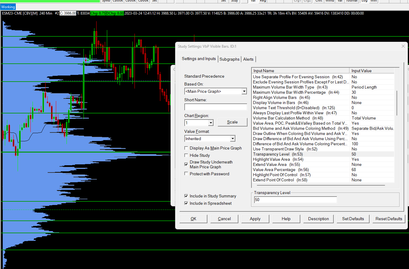Click the 'Period Length' input value

pyautogui.click(x=364, y=87)
